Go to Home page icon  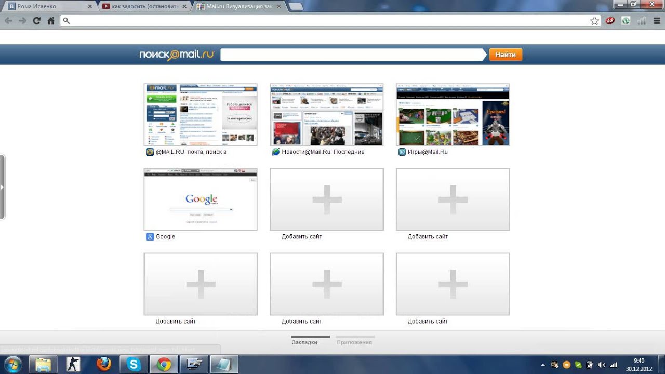click(x=51, y=21)
